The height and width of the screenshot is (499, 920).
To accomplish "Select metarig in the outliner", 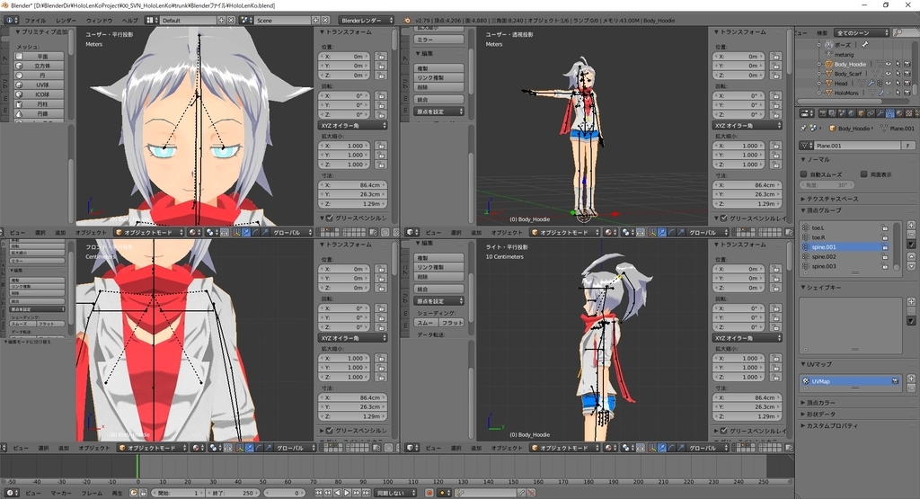I will 844,55.
